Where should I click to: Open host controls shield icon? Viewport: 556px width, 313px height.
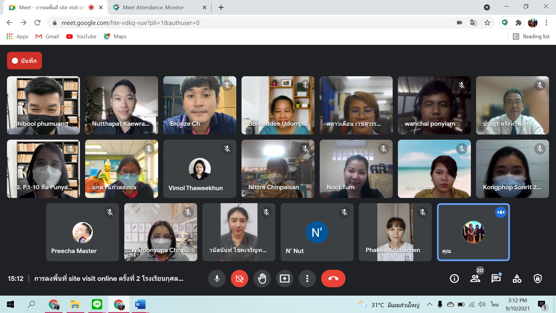point(538,279)
